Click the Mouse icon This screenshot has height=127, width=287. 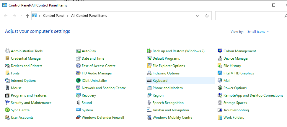tap(7, 88)
